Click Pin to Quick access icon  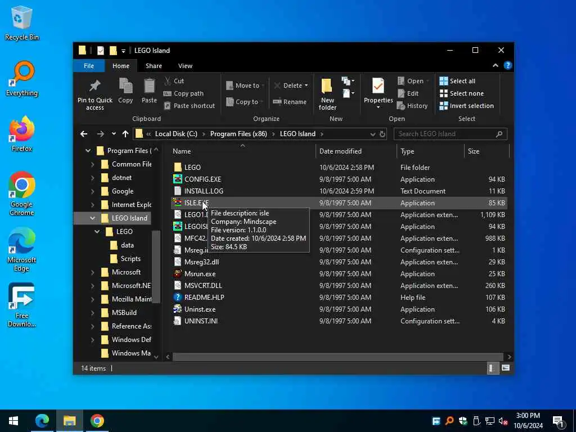tap(94, 86)
